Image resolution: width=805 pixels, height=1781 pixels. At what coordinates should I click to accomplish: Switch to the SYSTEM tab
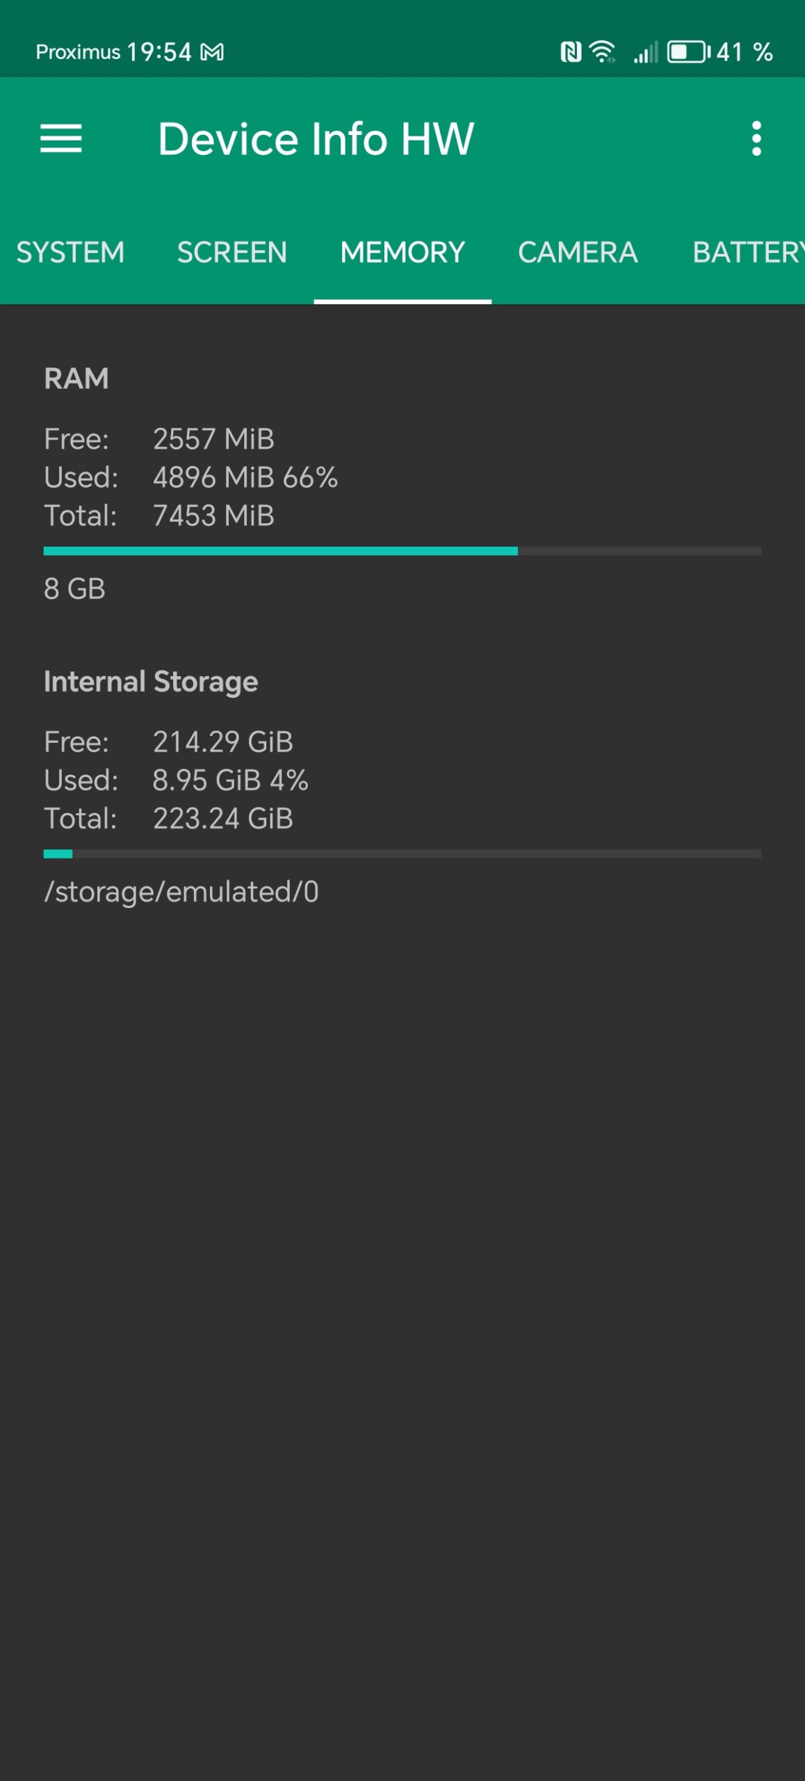tap(70, 252)
